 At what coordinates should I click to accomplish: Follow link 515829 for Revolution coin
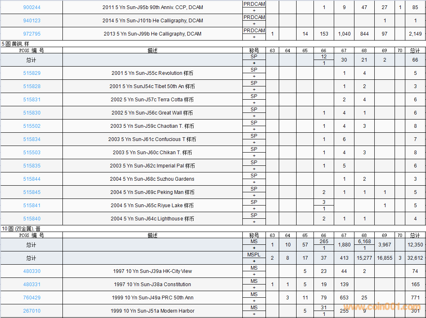[32, 73]
